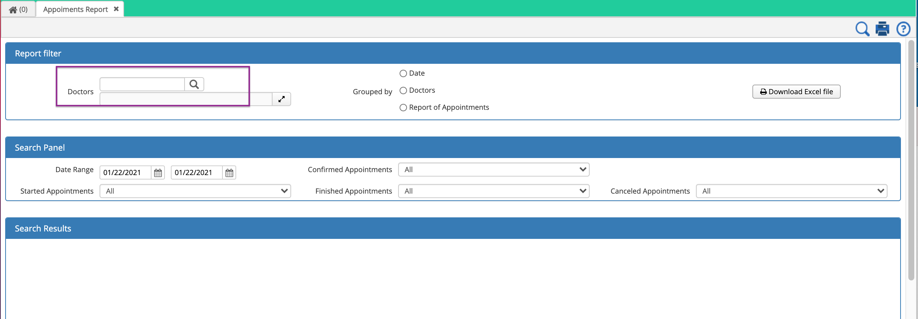Screen dimensions: 918x319
Task: Select Grouped by Date radio button
Action: point(403,73)
